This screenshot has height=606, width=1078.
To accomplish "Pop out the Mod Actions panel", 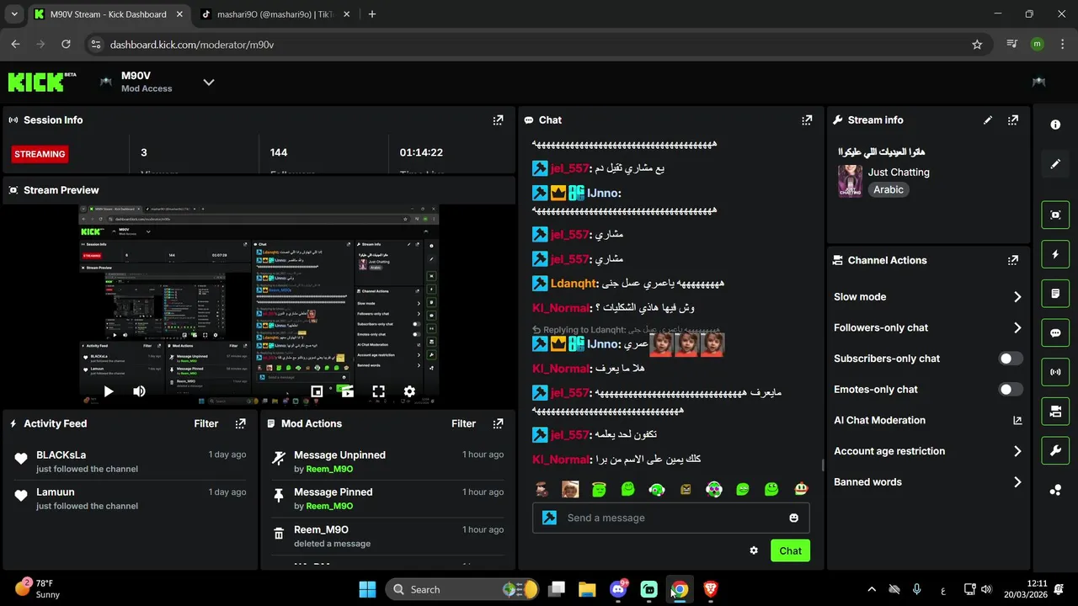I will [x=498, y=424].
